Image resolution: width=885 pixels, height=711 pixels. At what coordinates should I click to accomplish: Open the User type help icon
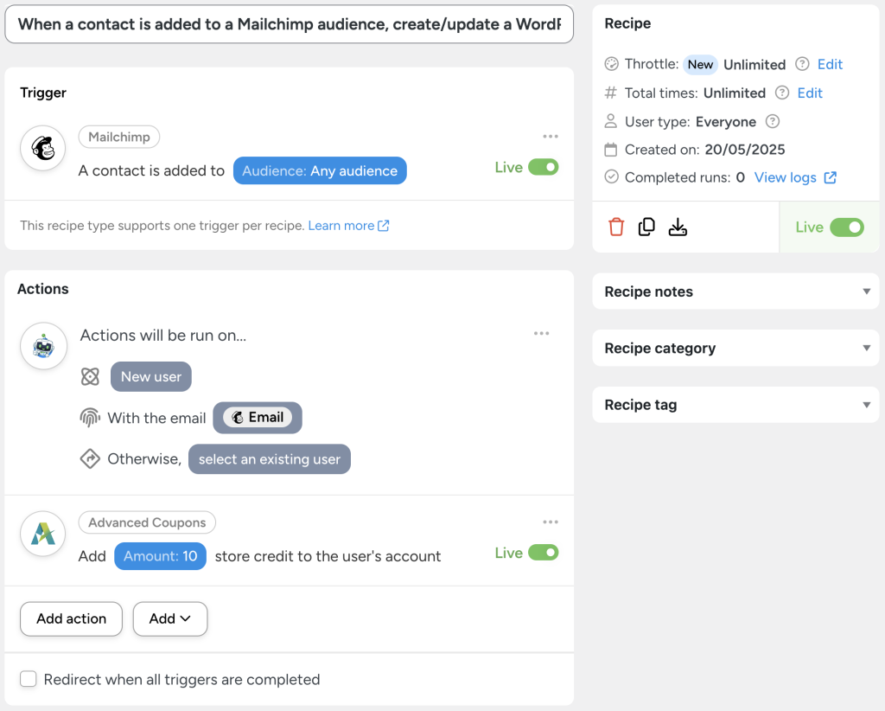tap(770, 122)
